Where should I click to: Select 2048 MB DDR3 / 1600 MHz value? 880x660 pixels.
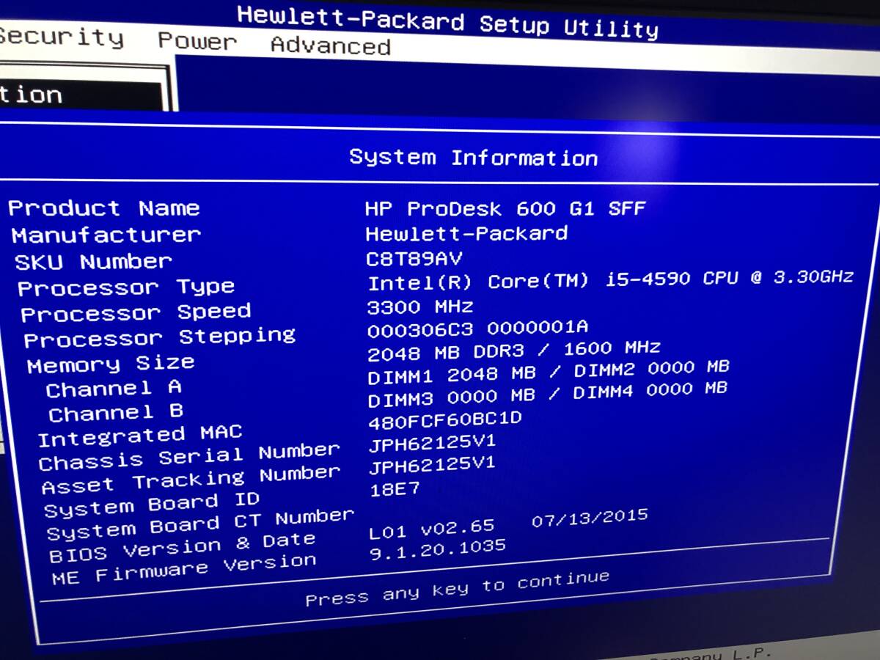514,350
